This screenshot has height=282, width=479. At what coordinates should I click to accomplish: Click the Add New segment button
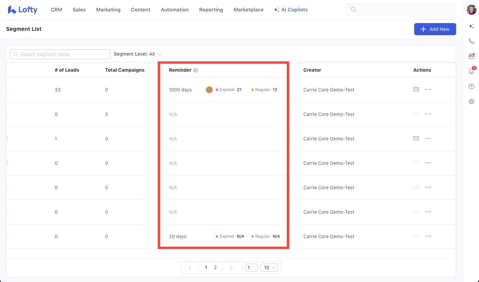[435, 29]
